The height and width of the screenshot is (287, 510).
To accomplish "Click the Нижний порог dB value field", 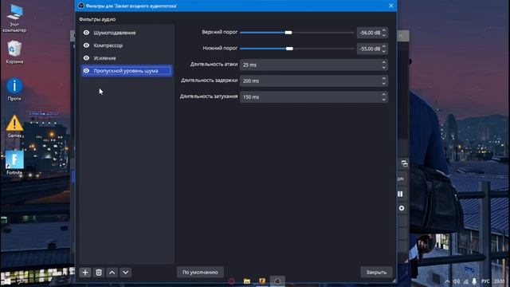I will point(370,49).
